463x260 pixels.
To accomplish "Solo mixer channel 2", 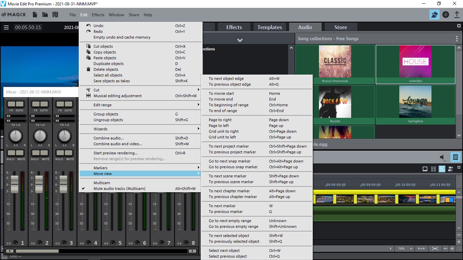I will click(x=35, y=153).
